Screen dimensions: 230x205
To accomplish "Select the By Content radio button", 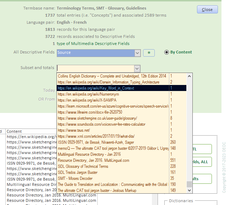I will pyautogui.click(x=167, y=52).
